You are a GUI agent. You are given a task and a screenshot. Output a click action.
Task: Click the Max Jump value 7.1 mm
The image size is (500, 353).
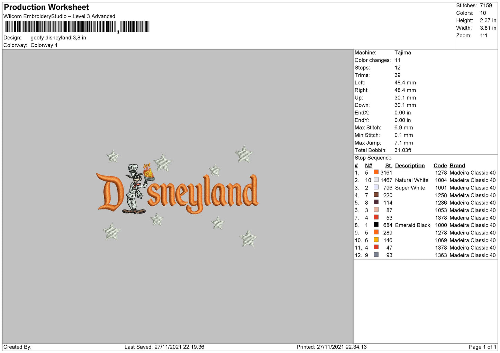(x=404, y=143)
